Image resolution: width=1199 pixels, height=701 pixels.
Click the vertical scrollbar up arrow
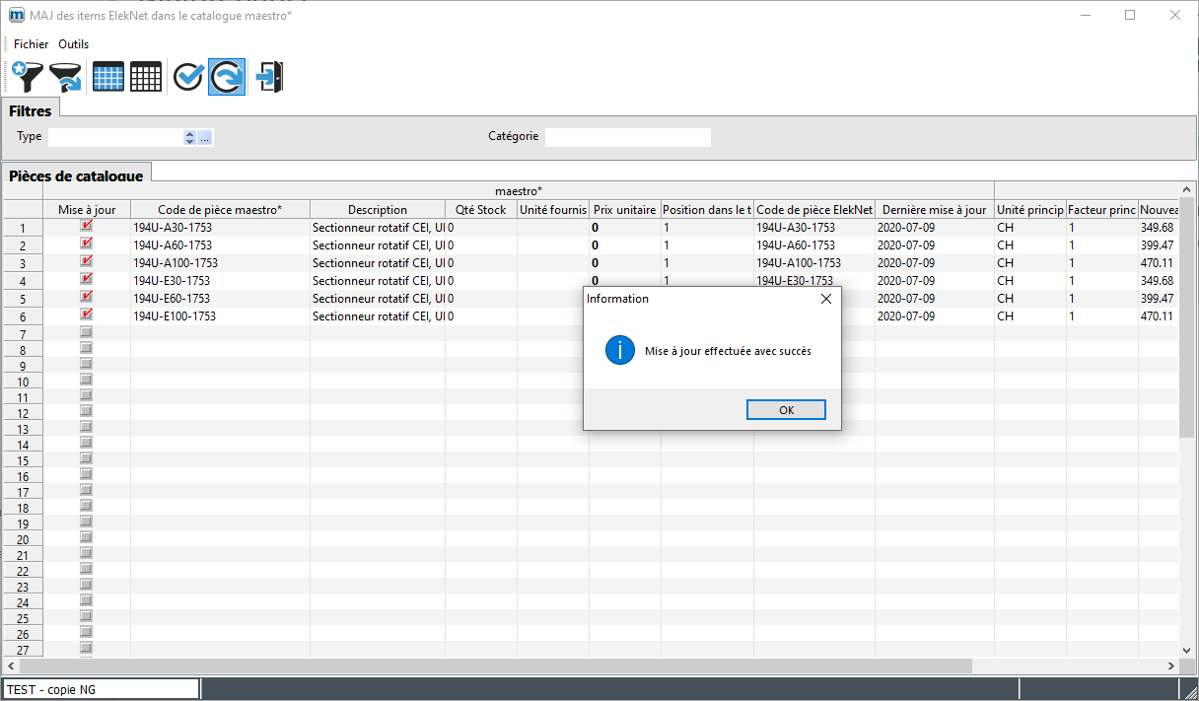1187,188
